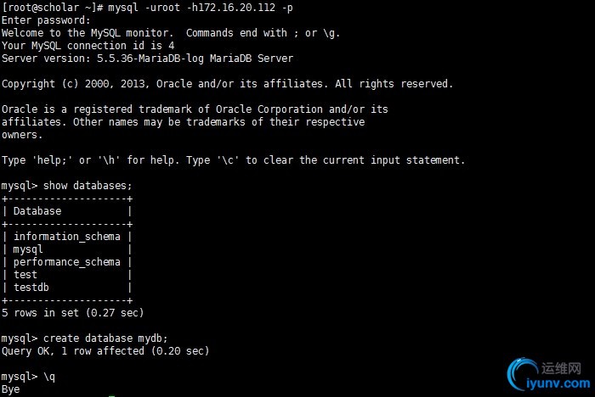The width and height of the screenshot is (595, 397).
Task: Select the performance_schema row
Action: tap(67, 262)
